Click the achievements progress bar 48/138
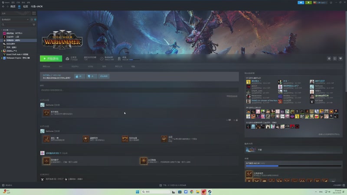Viewport: 347px width, 195px height. pyautogui.click(x=293, y=166)
